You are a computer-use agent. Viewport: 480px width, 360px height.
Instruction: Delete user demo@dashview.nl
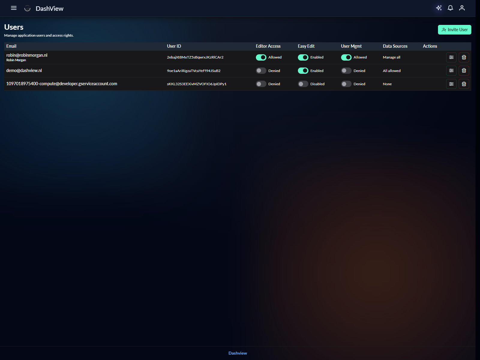(x=464, y=70)
